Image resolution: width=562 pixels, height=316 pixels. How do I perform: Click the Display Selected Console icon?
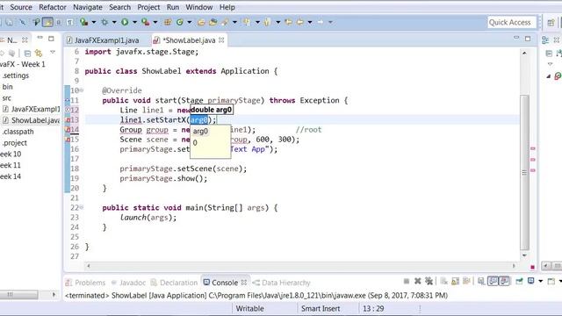(x=531, y=281)
